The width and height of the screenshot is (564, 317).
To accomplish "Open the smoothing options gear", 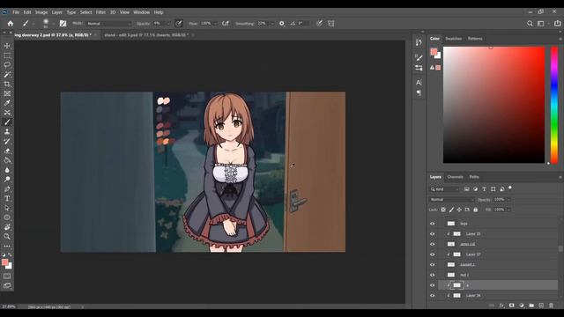I will click(282, 24).
